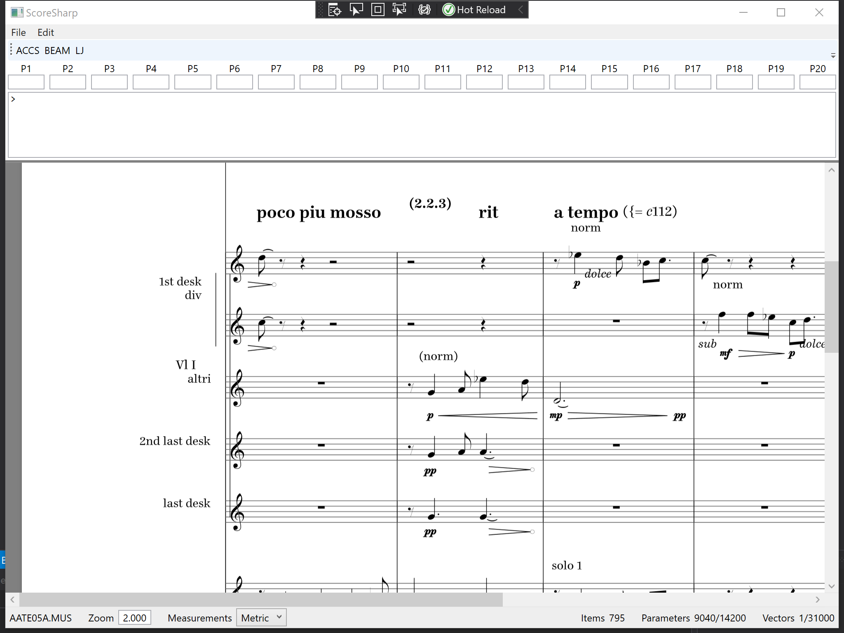
Task: Click into the command prompt text area
Action: [x=422, y=125]
